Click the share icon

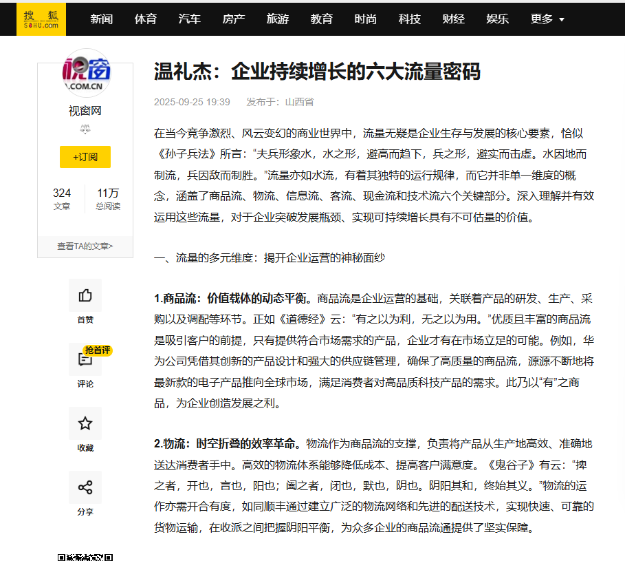[x=85, y=488]
